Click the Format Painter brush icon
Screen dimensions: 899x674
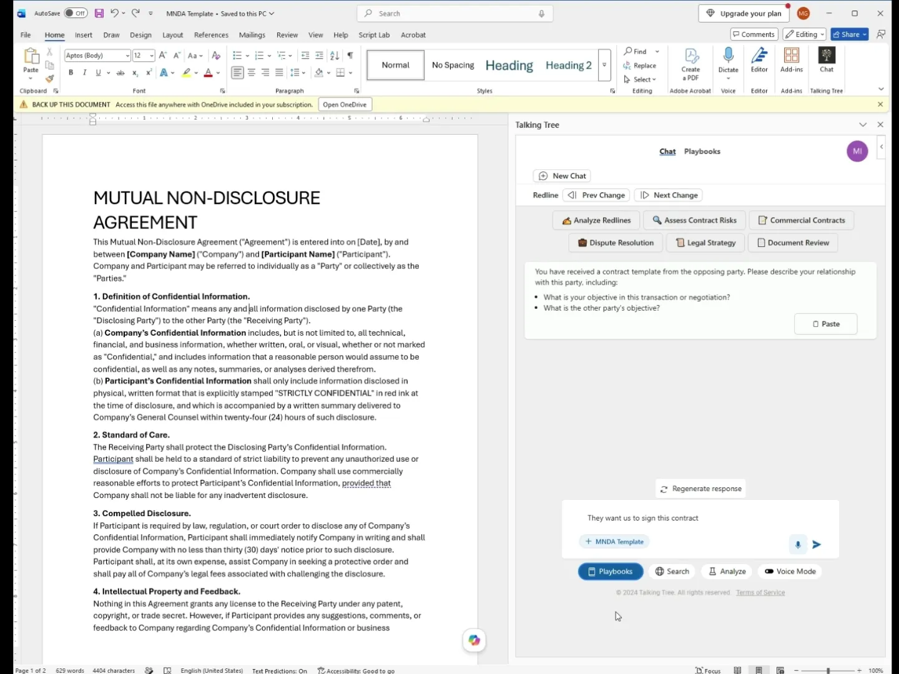tap(49, 79)
